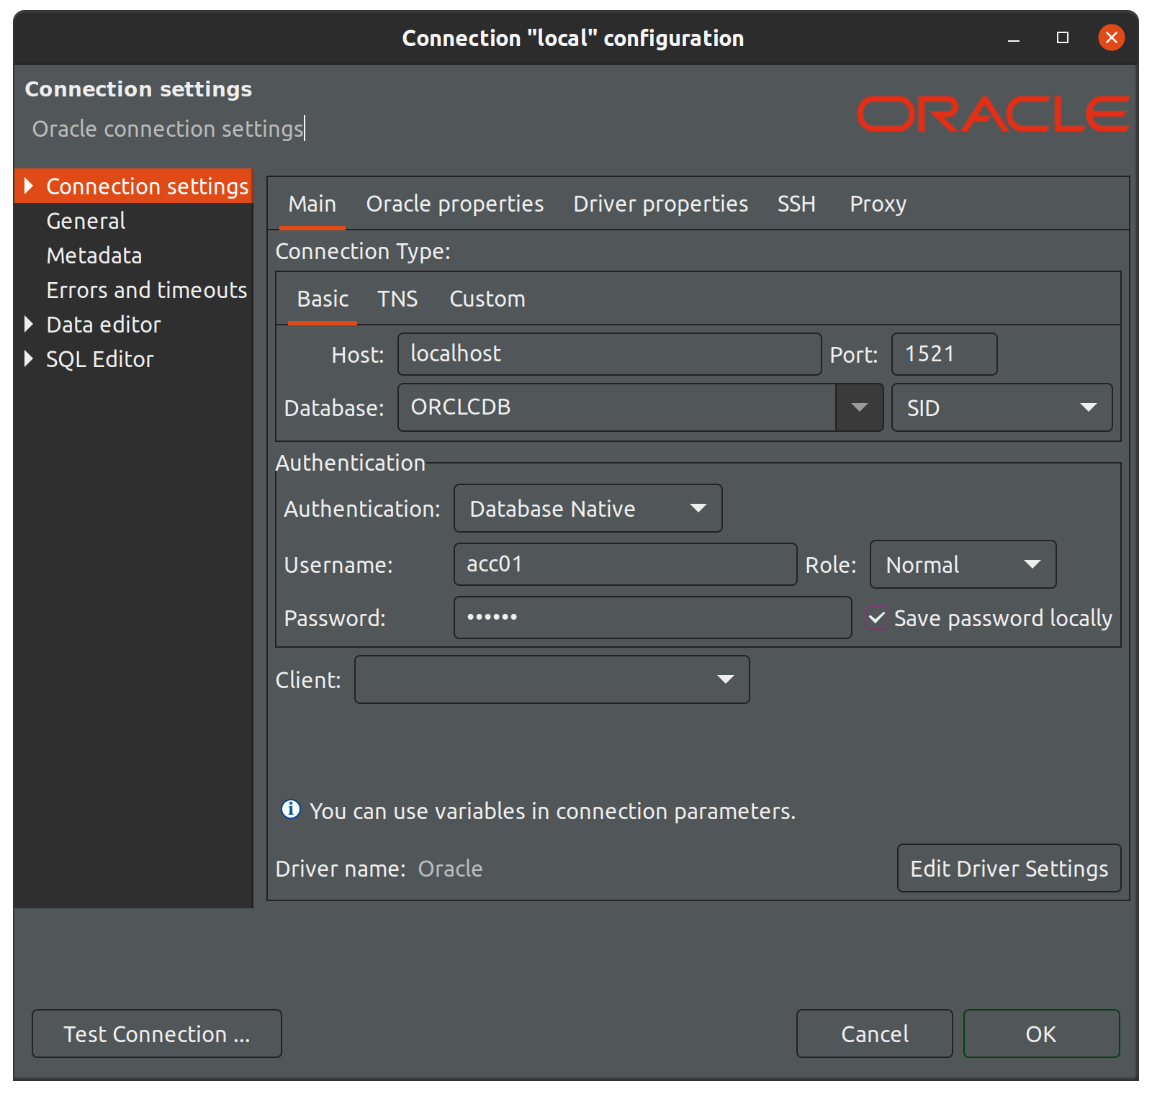
Task: Open the SSH tab
Action: (796, 204)
